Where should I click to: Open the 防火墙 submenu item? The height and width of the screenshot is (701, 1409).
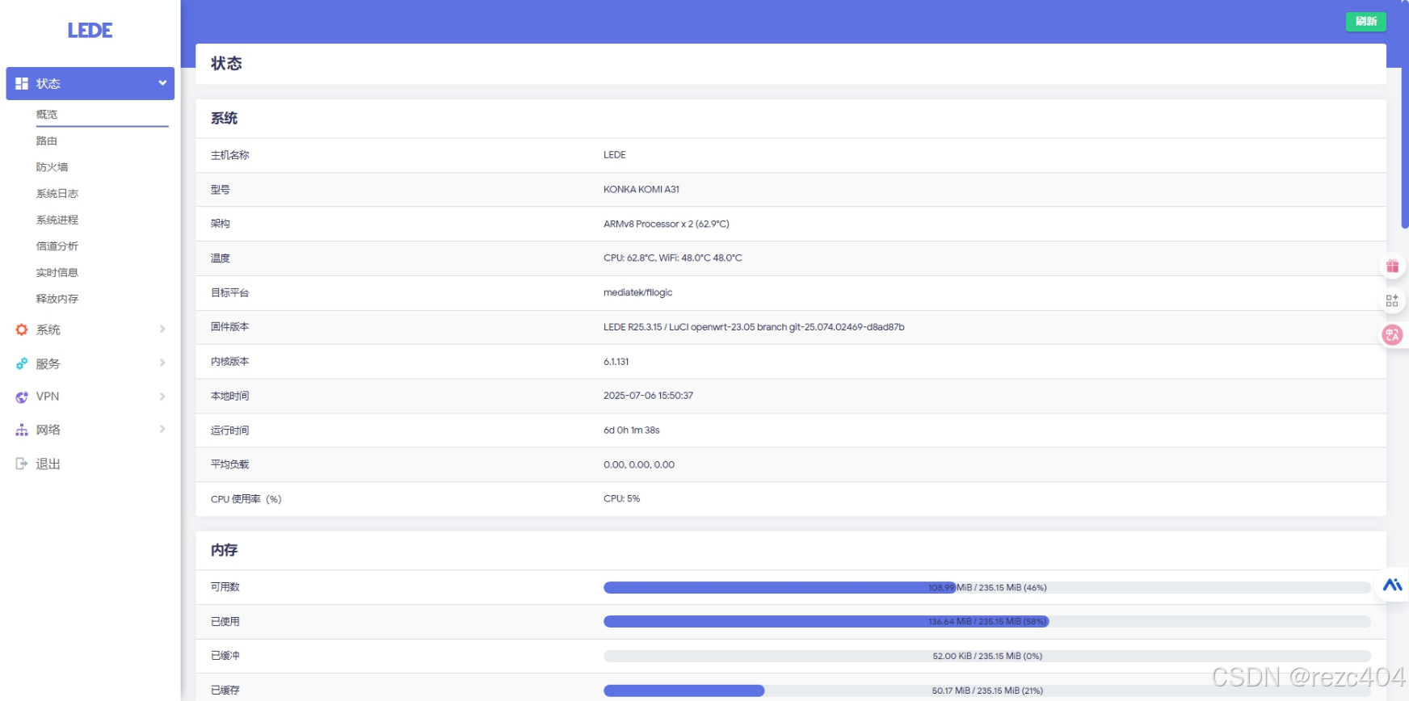pyautogui.click(x=52, y=167)
